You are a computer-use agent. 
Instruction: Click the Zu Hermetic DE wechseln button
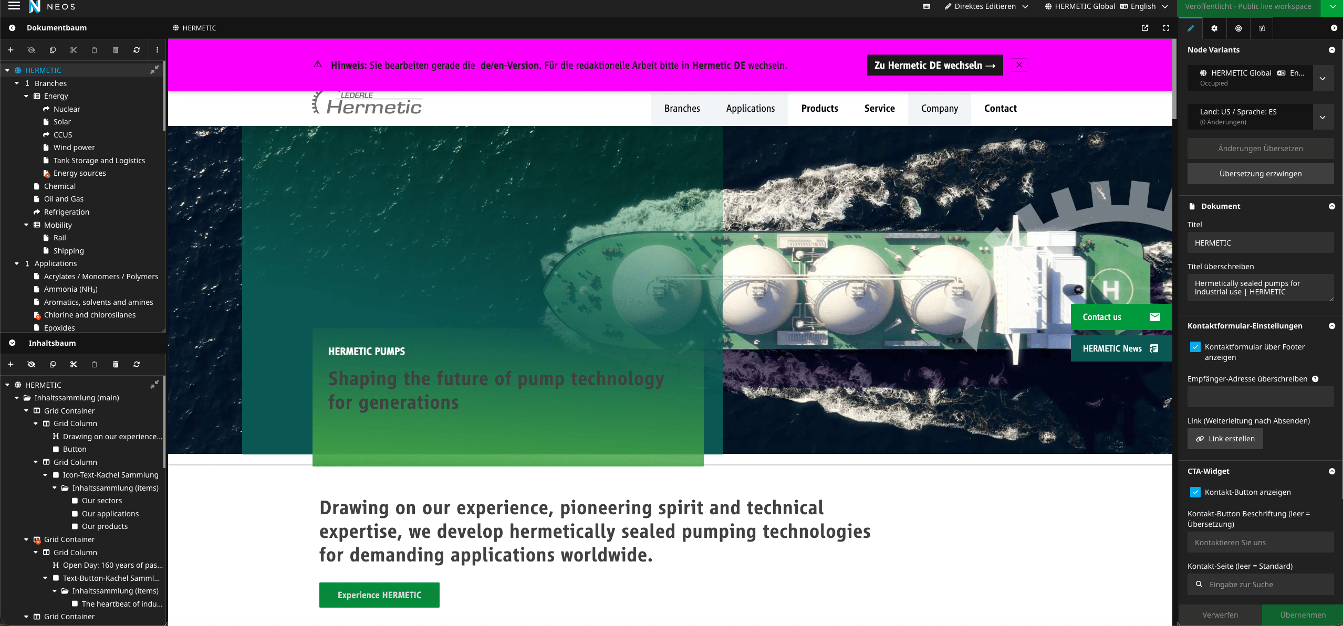point(935,65)
